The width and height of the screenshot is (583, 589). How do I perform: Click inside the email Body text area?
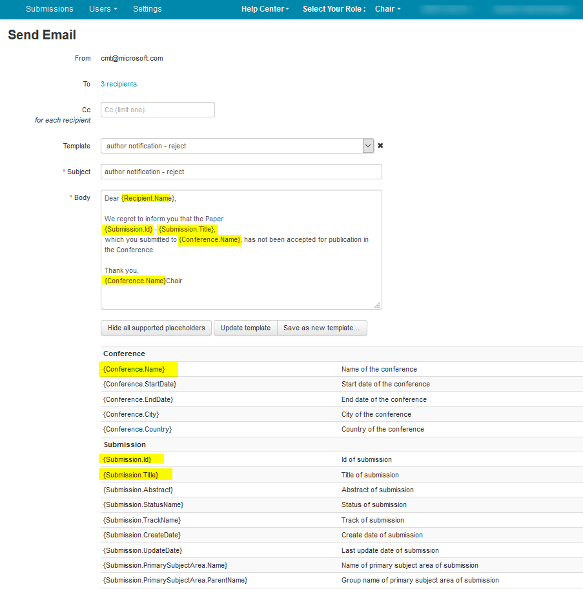coord(241,271)
